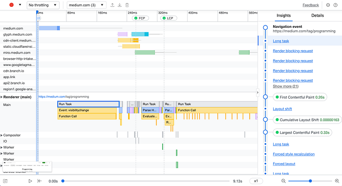342x186 pixels.
Task: Open the Forced style recalculation insight
Action: tap(294, 154)
